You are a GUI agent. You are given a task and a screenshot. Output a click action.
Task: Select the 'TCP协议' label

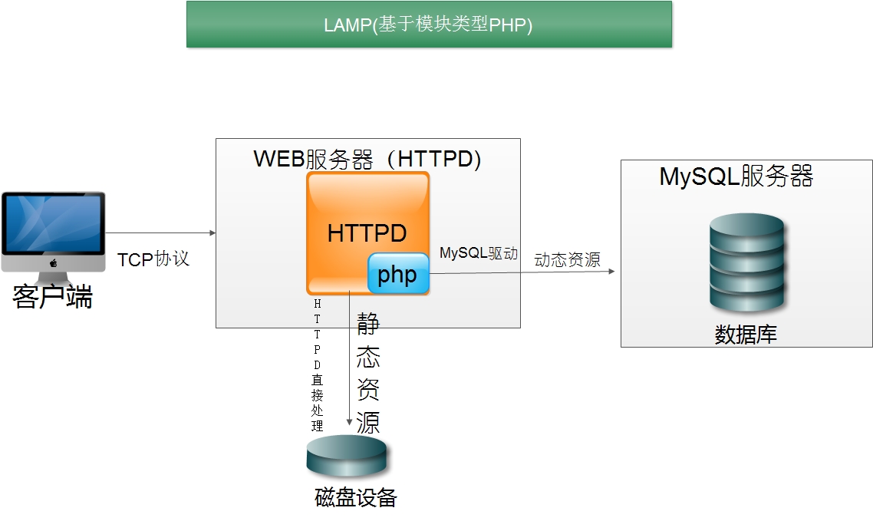point(153,259)
